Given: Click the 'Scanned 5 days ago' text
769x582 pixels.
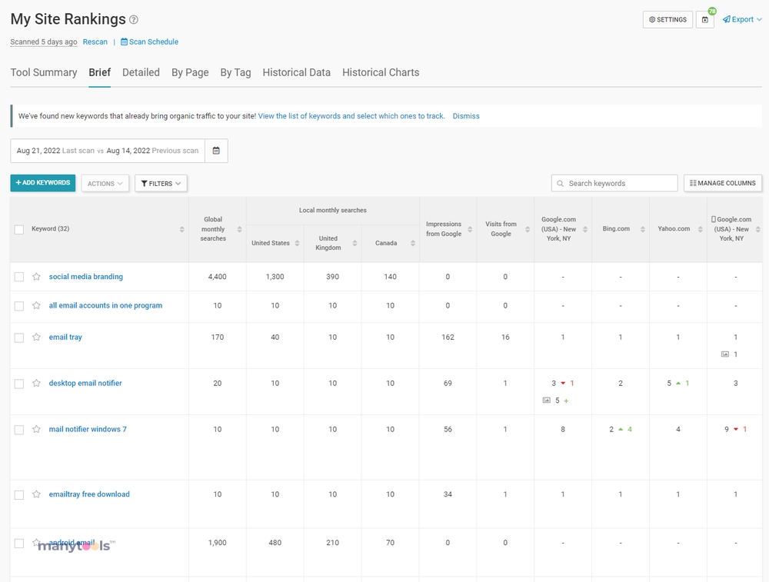Looking at the screenshot, I should pyautogui.click(x=44, y=42).
